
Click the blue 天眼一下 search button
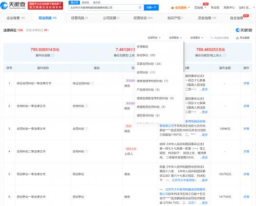point(151,7)
